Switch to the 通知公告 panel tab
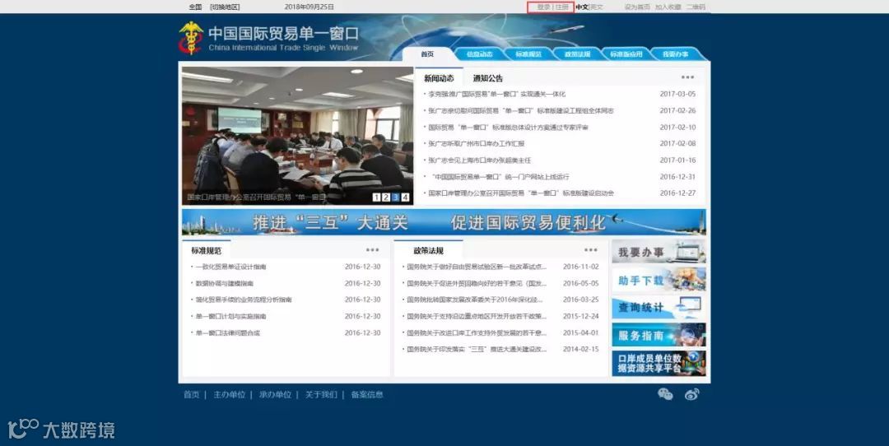Image resolution: width=889 pixels, height=446 pixels. pyautogui.click(x=487, y=78)
